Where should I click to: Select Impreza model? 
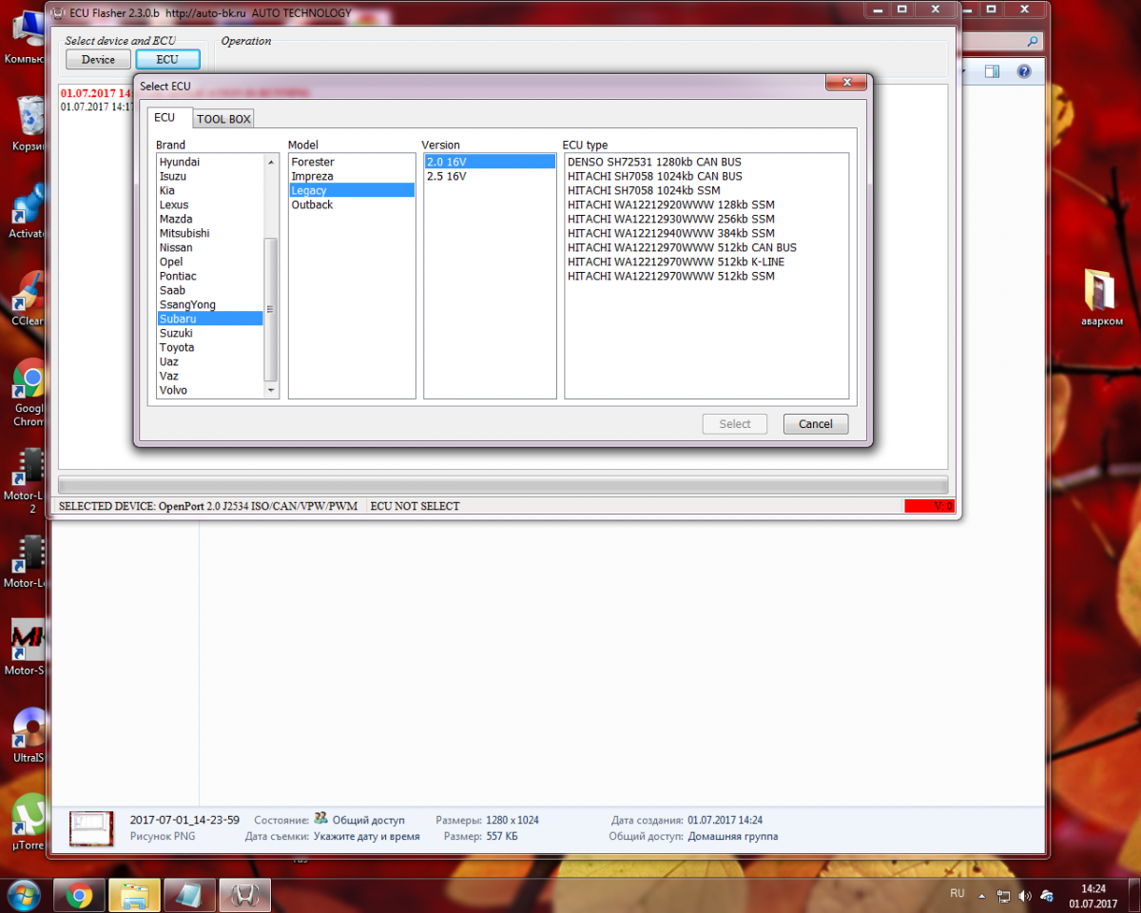352,176
